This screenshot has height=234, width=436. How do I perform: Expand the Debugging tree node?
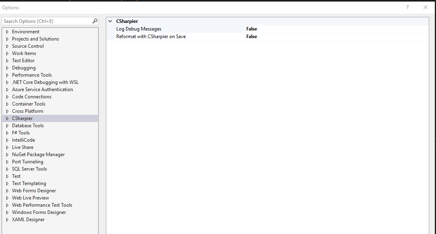[7, 67]
